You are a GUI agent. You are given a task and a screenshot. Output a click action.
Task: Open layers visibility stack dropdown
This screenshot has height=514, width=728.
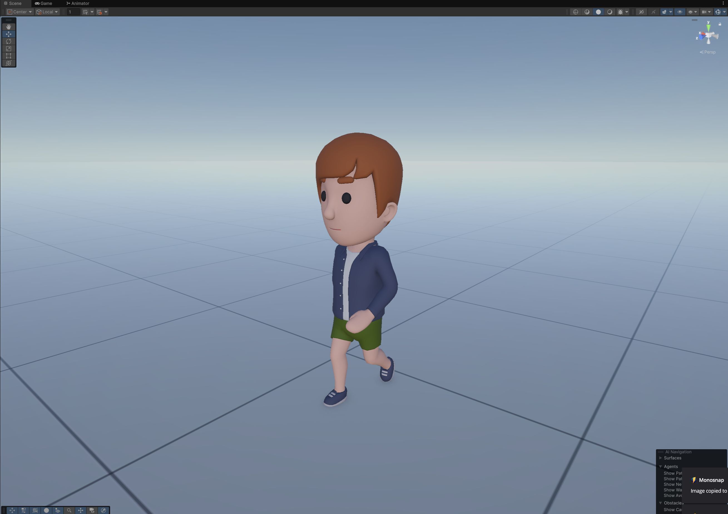[692, 12]
